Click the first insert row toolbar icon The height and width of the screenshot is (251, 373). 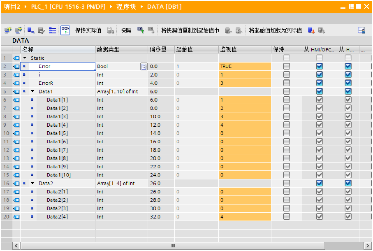point(8,30)
